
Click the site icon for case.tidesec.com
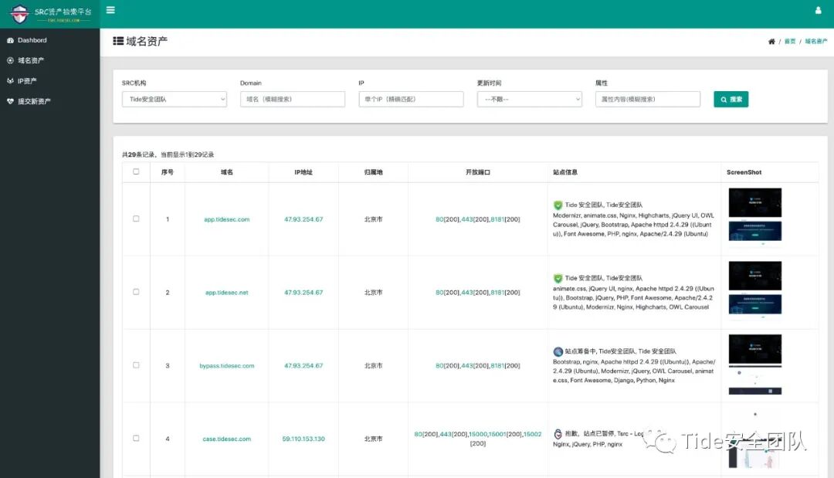(558, 434)
